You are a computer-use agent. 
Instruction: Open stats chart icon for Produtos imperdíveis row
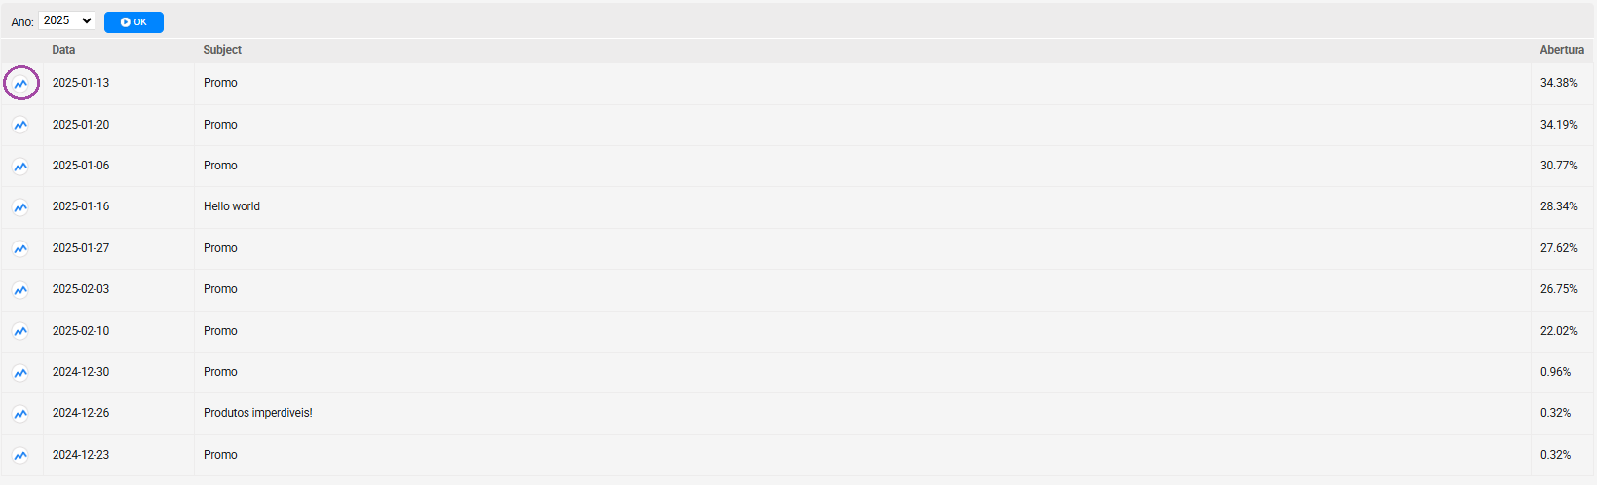20,414
